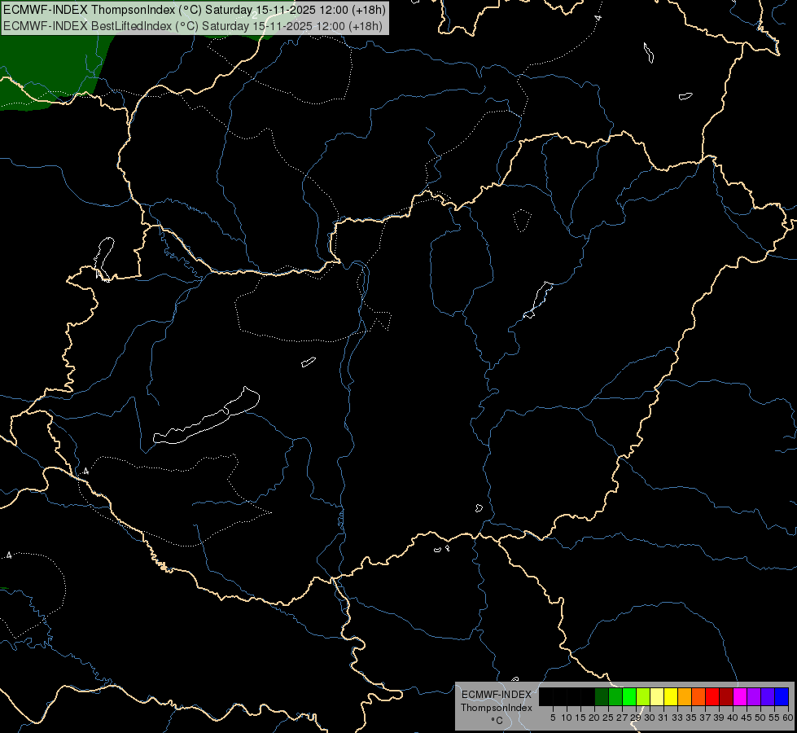Select the blue 55-60 legend swatch
The image size is (797, 733).
(782, 696)
